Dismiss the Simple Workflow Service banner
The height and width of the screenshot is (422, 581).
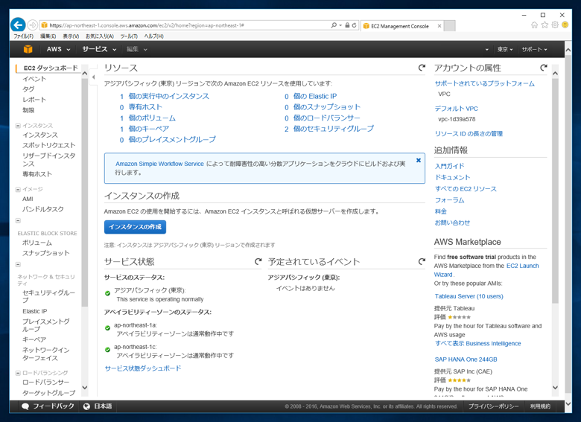pos(419,160)
